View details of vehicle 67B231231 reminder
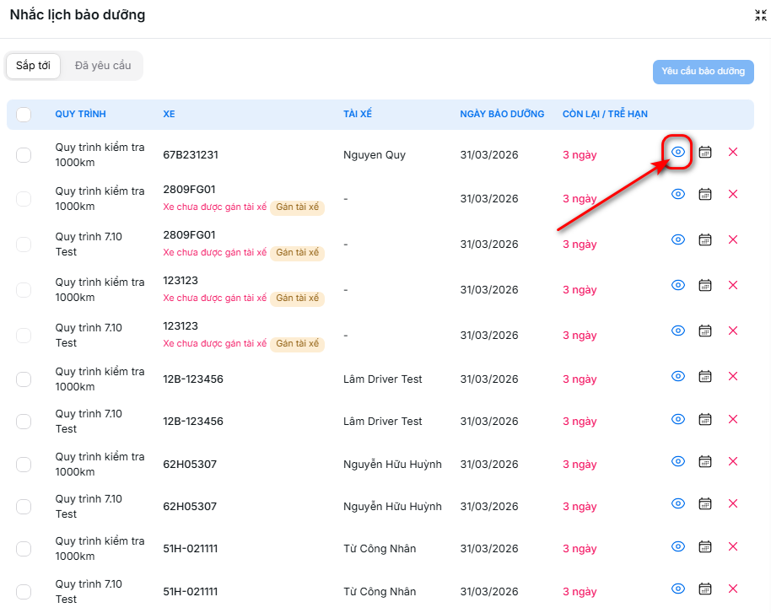Viewport: 771px width, 613px height. (677, 152)
